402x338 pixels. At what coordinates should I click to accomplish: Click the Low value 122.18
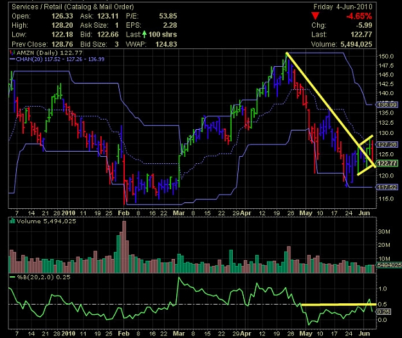[x=62, y=35]
